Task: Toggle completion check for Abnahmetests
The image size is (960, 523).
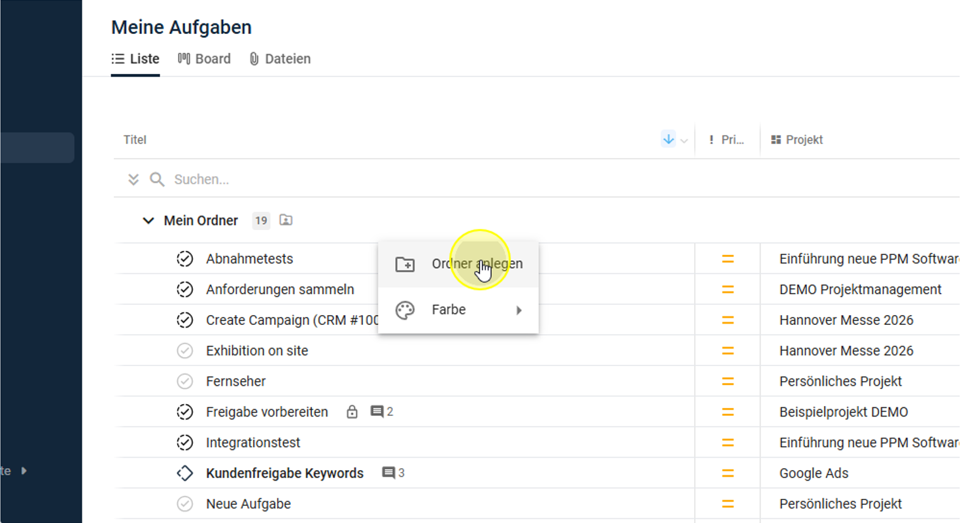Action: 185,259
